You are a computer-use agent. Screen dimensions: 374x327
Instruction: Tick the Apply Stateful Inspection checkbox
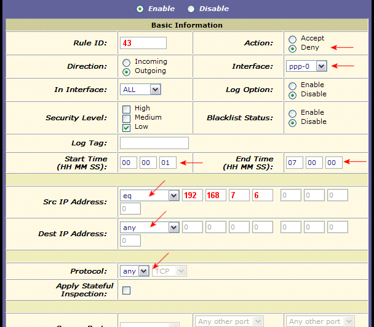pos(127,291)
